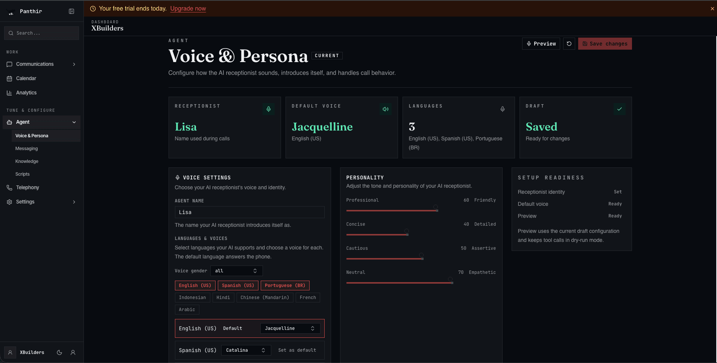Enable the Chinese (Mandarin) language chip
The image size is (717, 363).
point(265,298)
